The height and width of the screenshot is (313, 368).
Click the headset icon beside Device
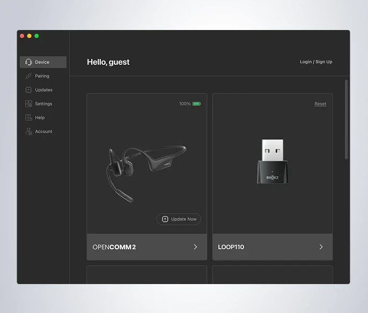coord(28,62)
